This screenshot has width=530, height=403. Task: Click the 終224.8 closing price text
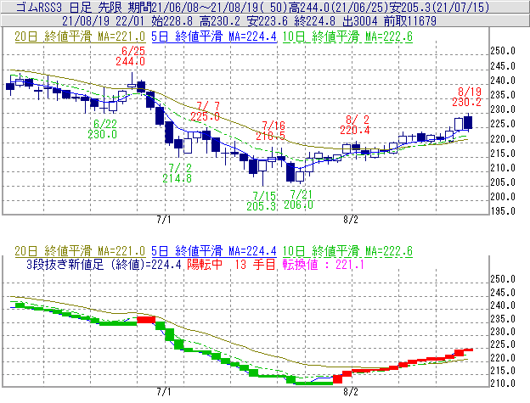pos(314,21)
